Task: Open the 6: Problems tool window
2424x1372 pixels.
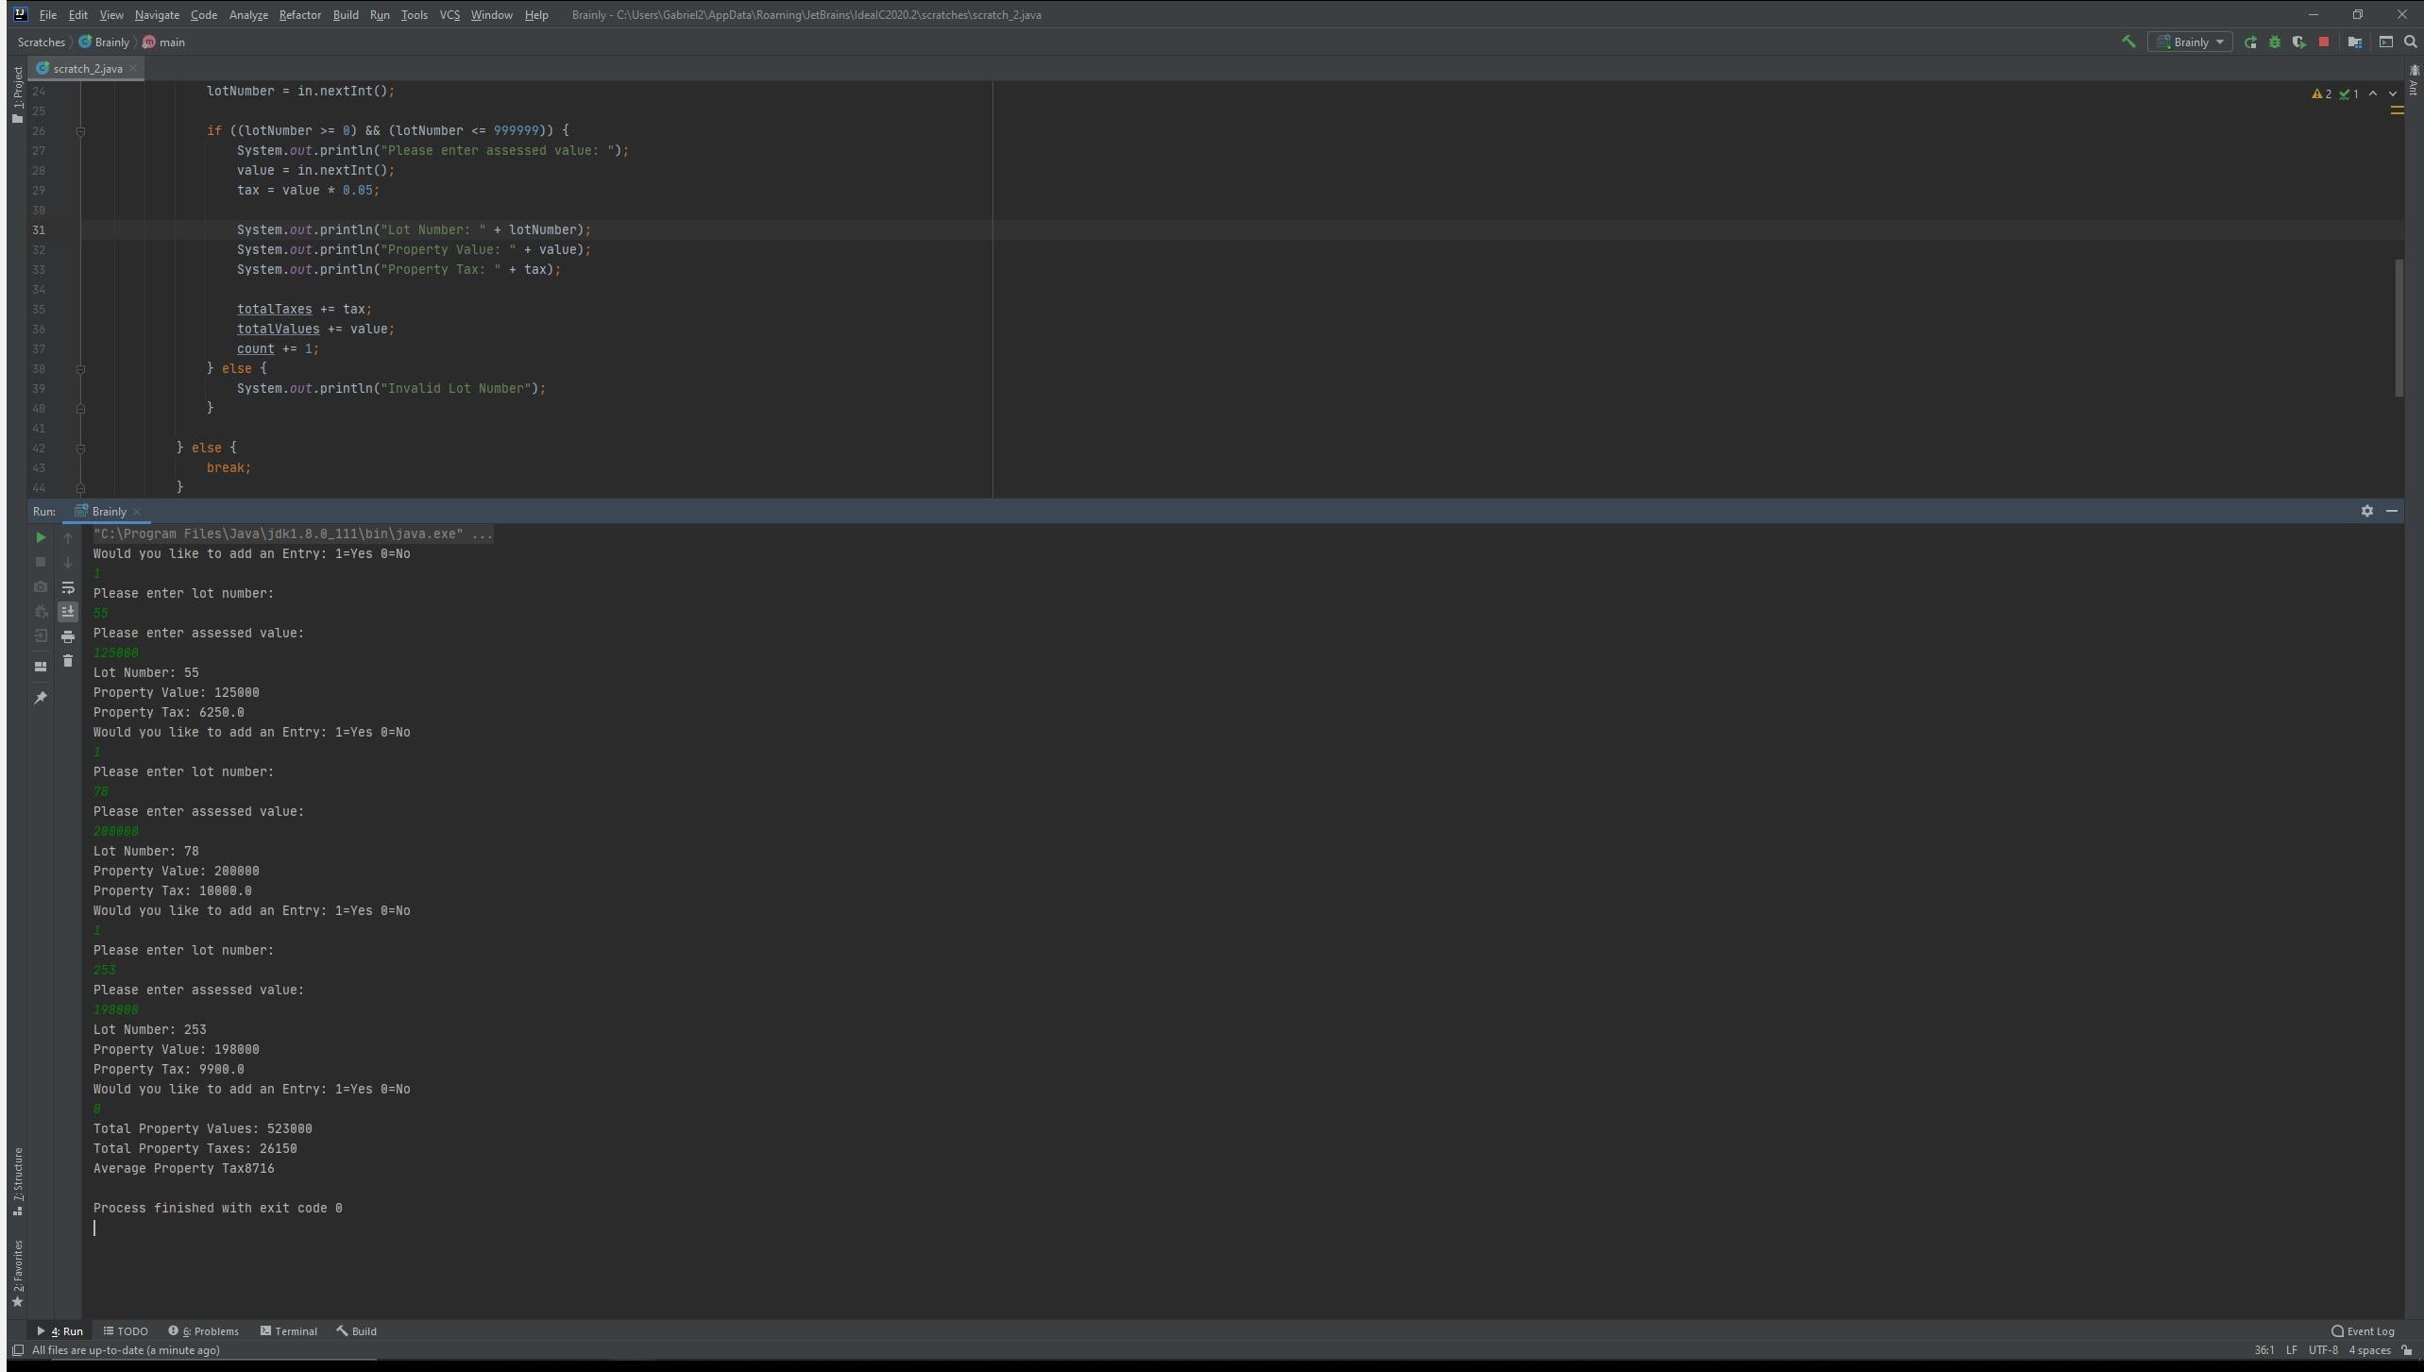Action: 204,1331
